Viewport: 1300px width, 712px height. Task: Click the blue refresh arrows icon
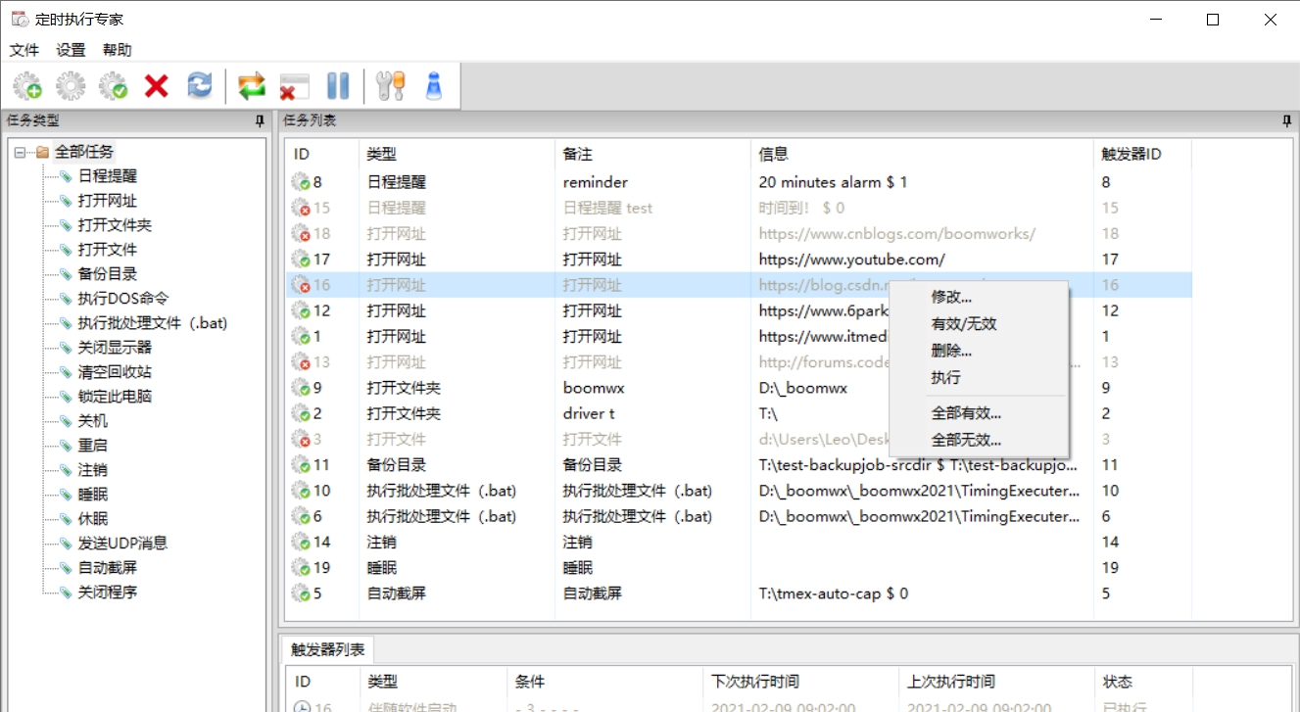tap(200, 86)
